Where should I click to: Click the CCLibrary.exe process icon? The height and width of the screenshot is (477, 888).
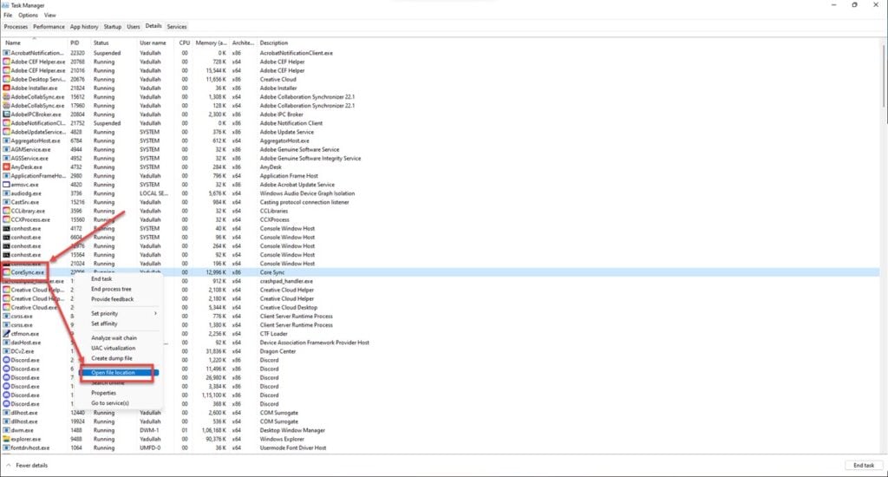(x=6, y=211)
